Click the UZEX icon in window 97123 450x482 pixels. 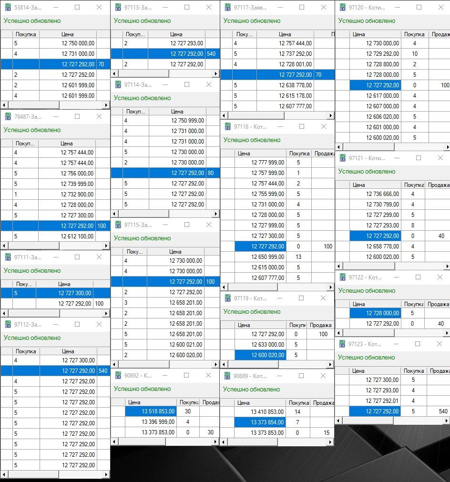(342, 344)
